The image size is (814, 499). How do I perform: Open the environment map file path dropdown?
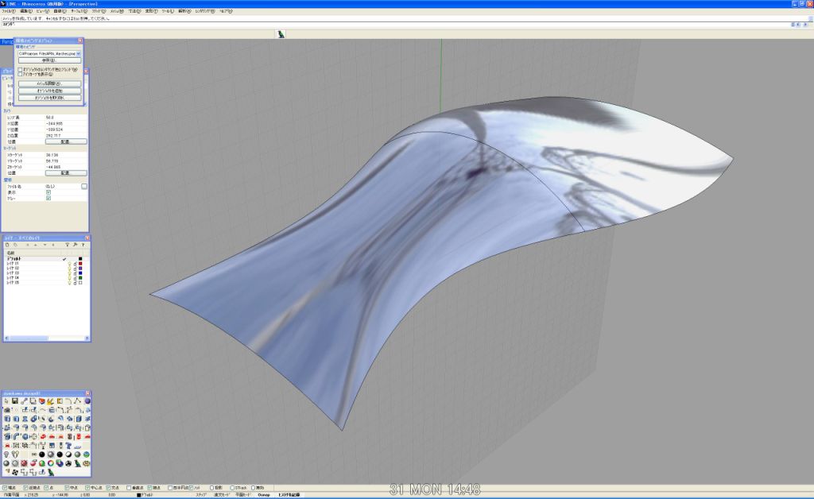click(x=79, y=53)
